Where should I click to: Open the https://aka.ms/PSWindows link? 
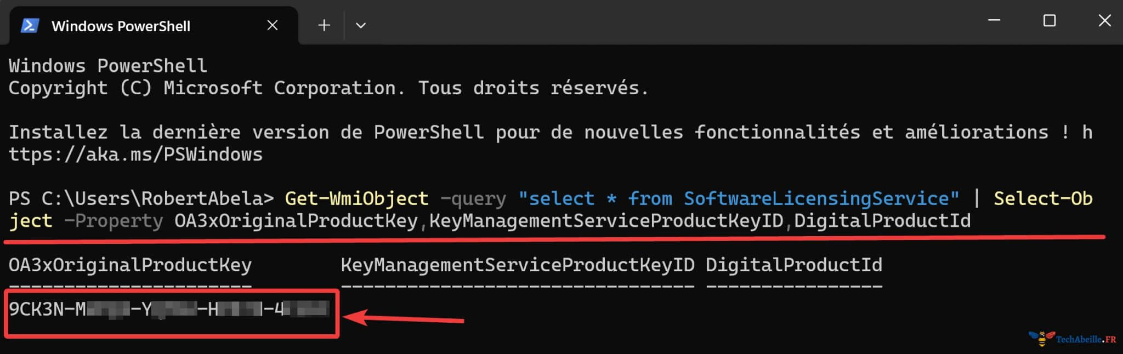point(135,154)
